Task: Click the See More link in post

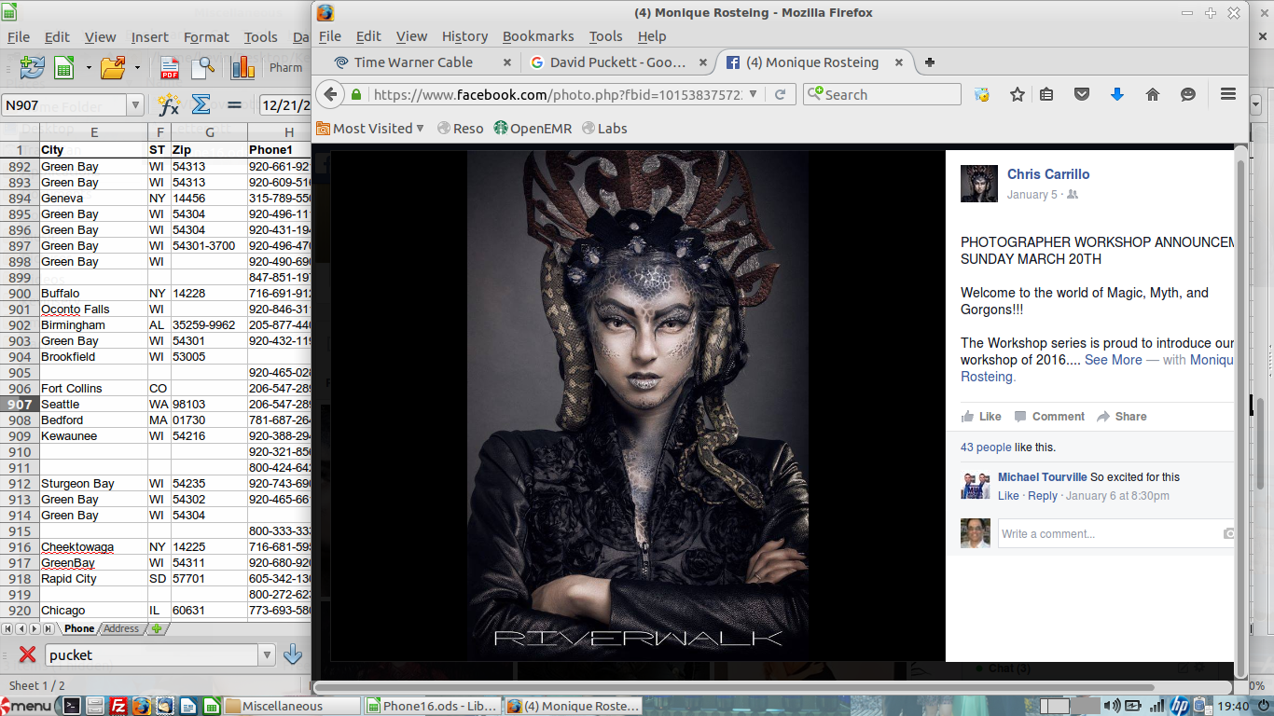Action: point(1113,360)
